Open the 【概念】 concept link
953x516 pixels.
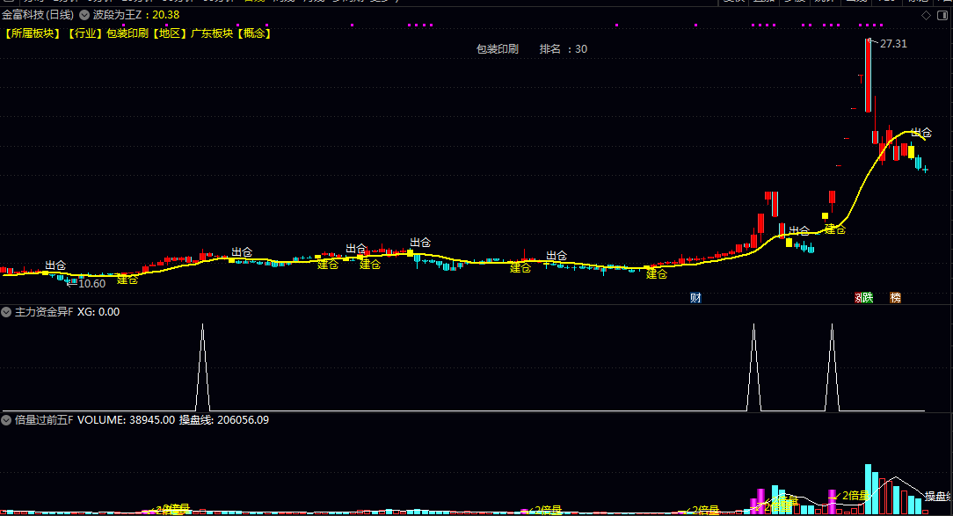[253, 33]
